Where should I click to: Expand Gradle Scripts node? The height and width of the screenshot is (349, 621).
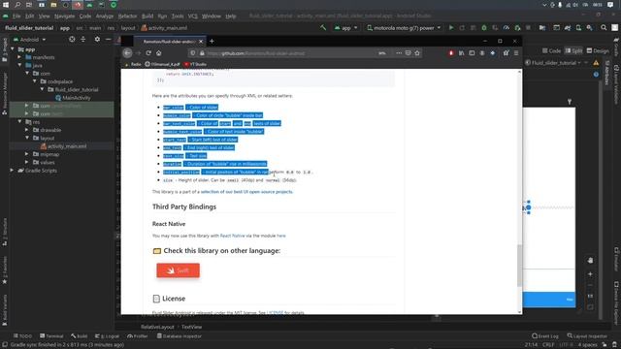(13, 171)
